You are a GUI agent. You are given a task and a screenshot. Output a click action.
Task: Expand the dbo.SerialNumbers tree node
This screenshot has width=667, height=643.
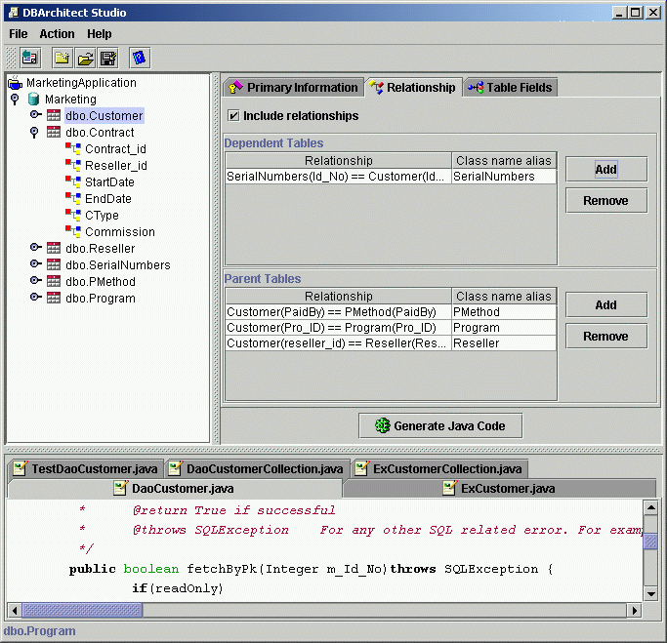point(36,263)
